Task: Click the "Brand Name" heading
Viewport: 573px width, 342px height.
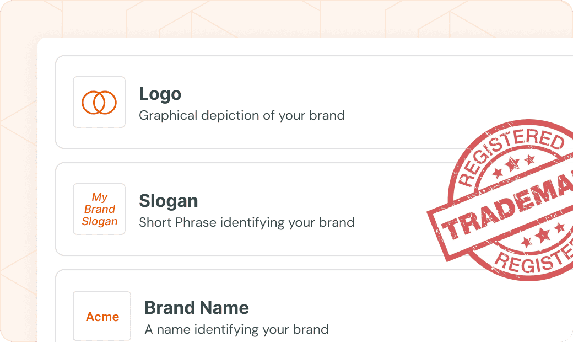Action: [x=196, y=308]
